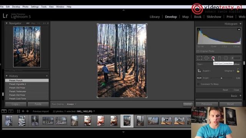The width and height of the screenshot is (246, 138).
Task: Switch to the Library module
Action: (155, 17)
